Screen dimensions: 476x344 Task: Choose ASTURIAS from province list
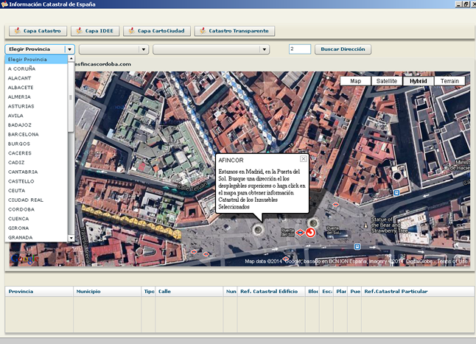(36, 107)
